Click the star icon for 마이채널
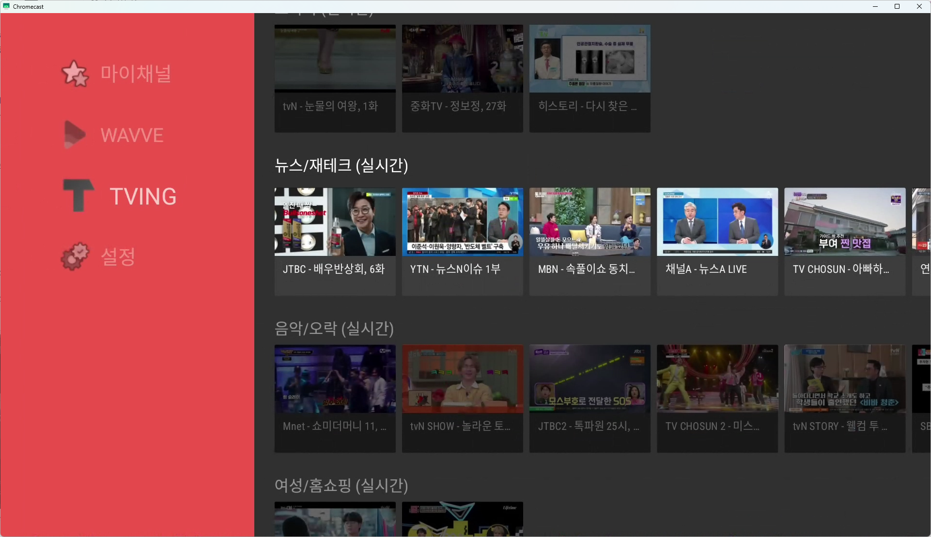Viewport: 931px width, 537px height. 75,74
